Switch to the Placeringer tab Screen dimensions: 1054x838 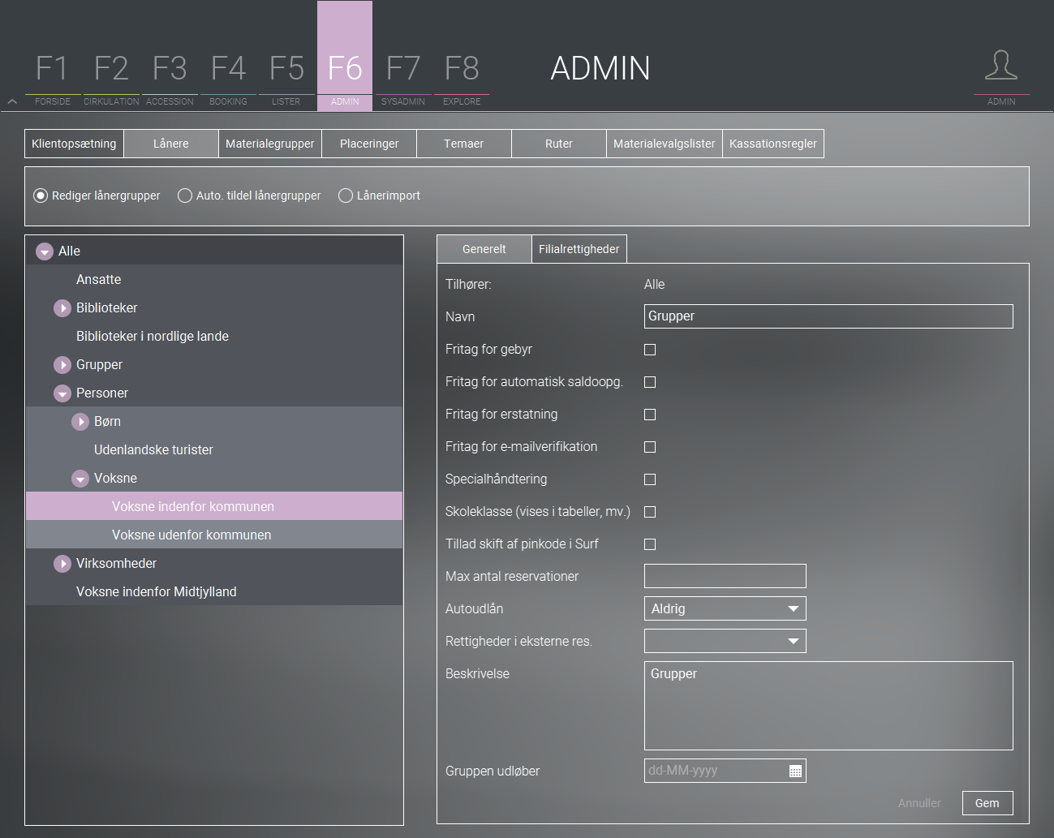pos(369,144)
